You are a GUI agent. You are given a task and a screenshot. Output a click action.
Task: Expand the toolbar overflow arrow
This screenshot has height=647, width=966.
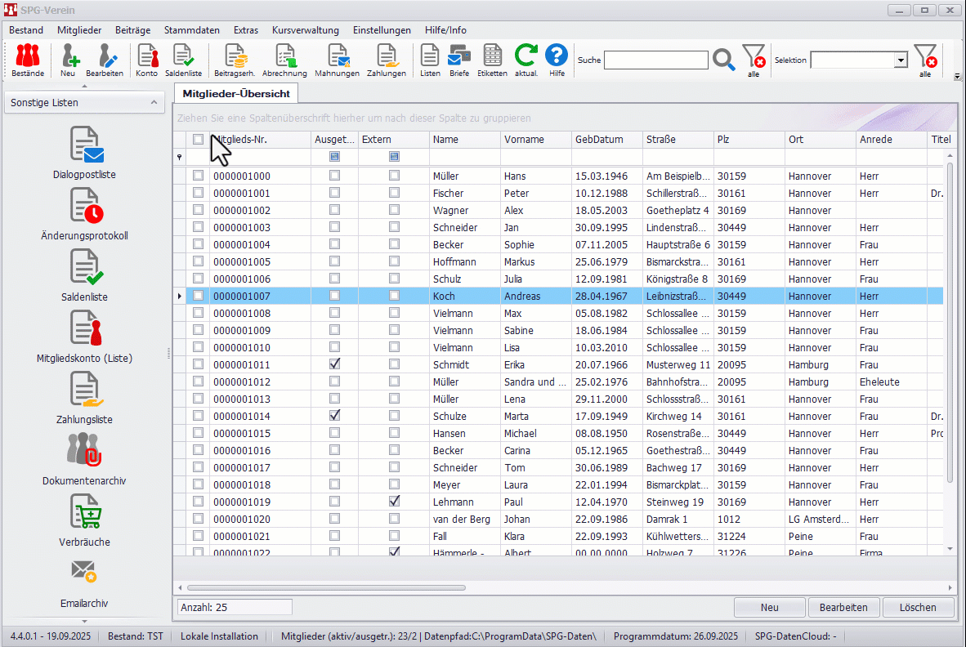click(x=958, y=76)
